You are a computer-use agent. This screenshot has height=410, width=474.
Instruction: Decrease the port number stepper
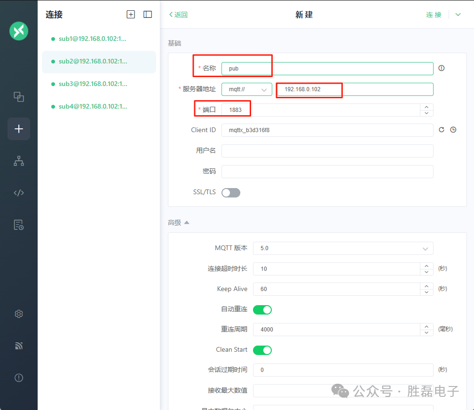point(427,113)
